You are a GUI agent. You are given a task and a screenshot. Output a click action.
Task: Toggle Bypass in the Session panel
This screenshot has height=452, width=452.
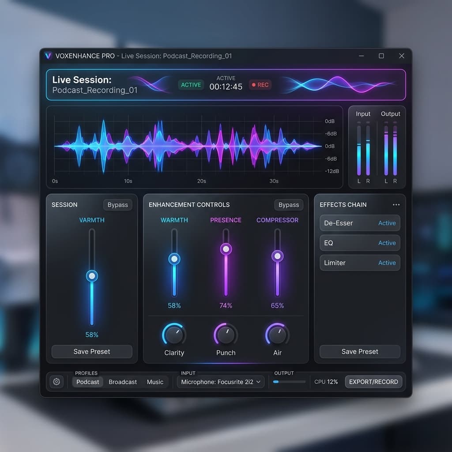(x=117, y=205)
